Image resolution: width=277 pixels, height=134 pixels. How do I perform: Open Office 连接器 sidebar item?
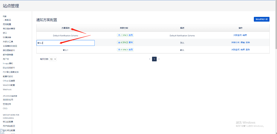click(x=9, y=81)
